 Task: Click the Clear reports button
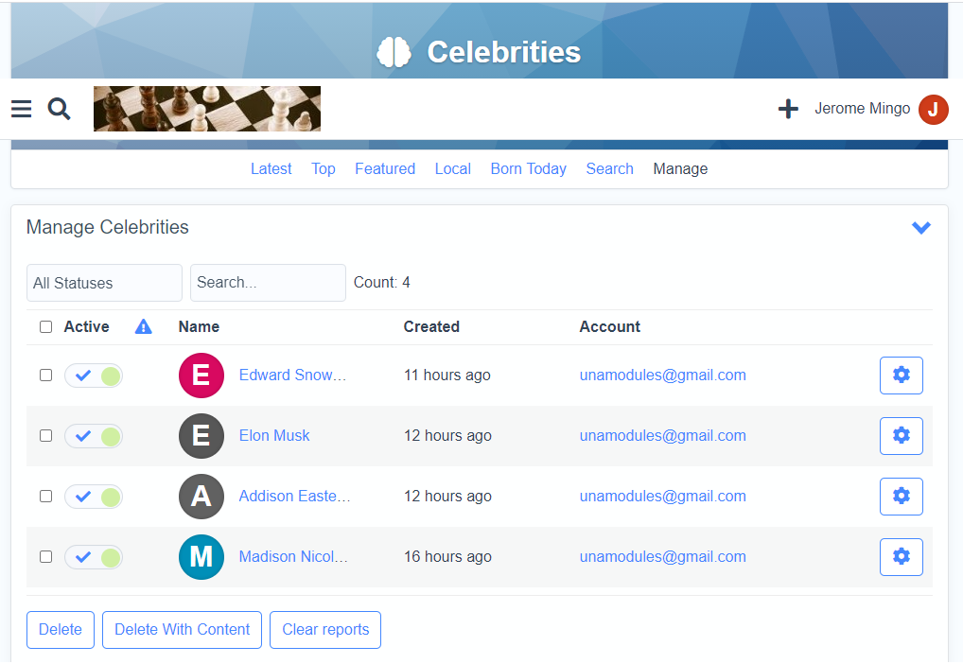point(325,630)
